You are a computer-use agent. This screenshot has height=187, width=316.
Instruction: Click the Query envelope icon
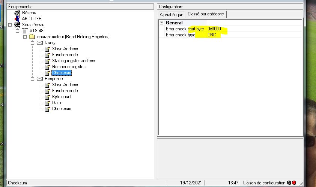[40, 43]
